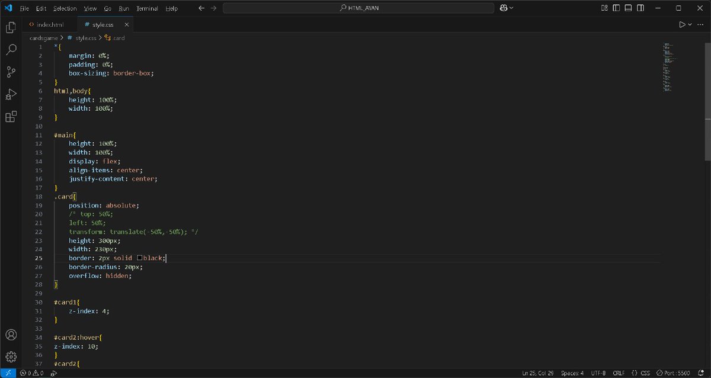The height and width of the screenshot is (378, 711).
Task: Open the Search view in activity bar
Action: [11, 50]
